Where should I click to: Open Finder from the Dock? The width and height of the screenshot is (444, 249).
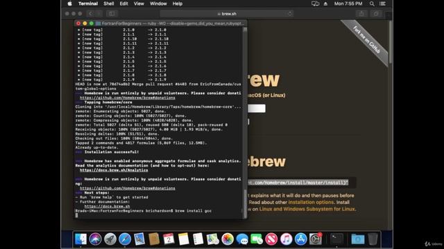[x=80, y=239]
